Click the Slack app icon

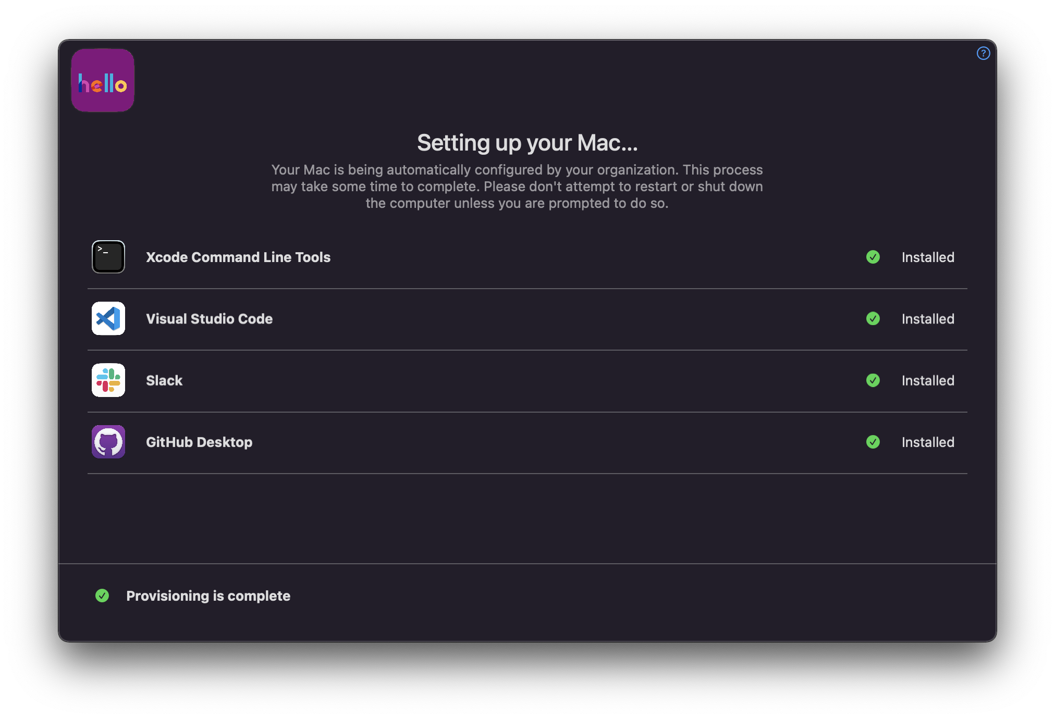coord(108,380)
